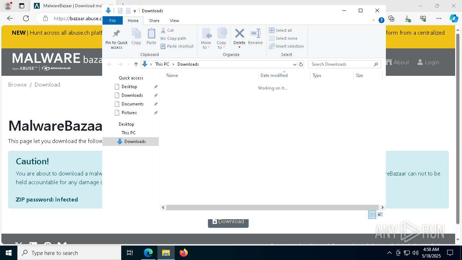Viewport: 462px width, 260px height.
Task: Click Select all in the ribbon
Action: pos(280,30)
